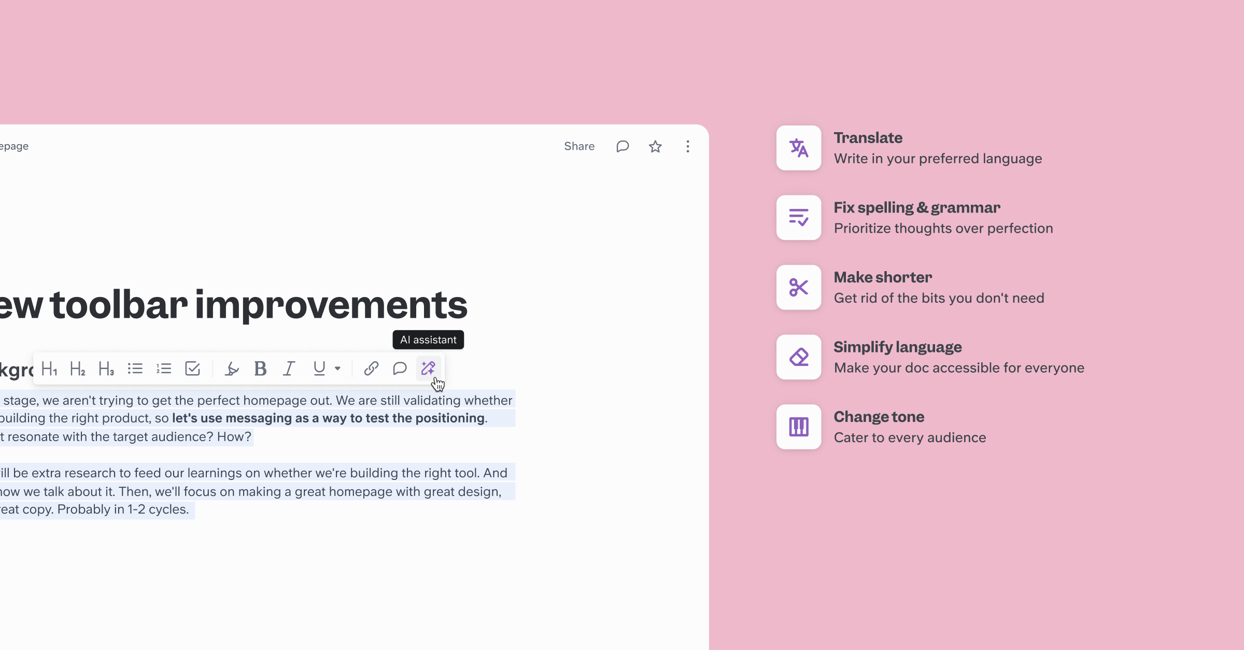Select the Bold formatting tool
Screen dimensions: 1244x650
coord(260,368)
